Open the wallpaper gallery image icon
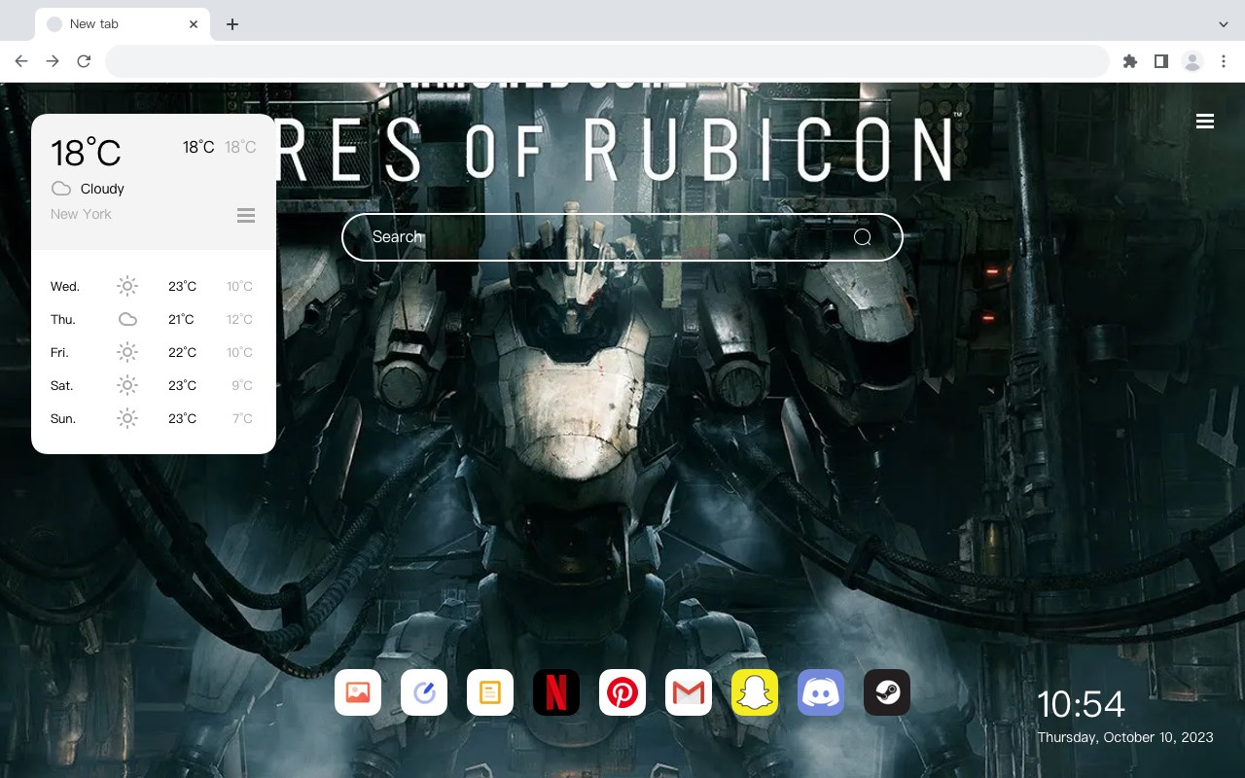Screen dimensions: 1245x778 point(358,692)
